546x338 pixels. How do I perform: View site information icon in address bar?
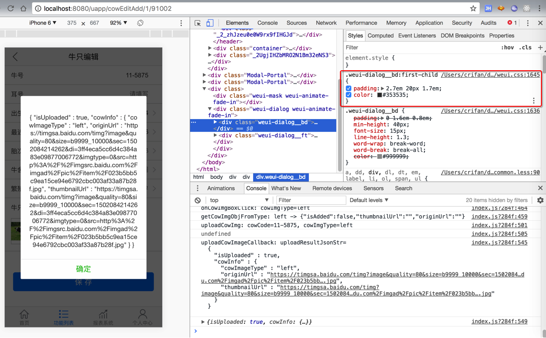click(x=38, y=8)
